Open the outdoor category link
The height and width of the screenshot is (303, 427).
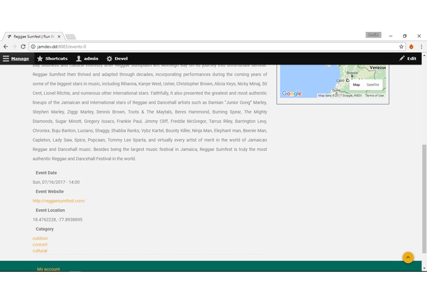pyautogui.click(x=40, y=239)
